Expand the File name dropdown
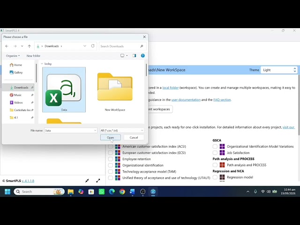Viewport: 300px width, 225px height. 95,130
